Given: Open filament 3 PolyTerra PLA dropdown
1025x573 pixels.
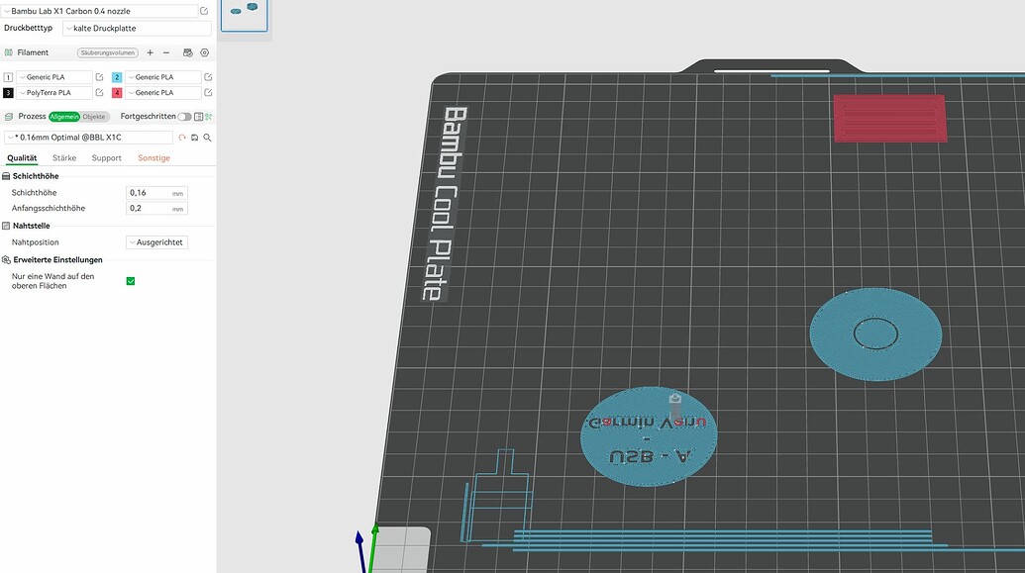Looking at the screenshot, I should click(x=54, y=93).
